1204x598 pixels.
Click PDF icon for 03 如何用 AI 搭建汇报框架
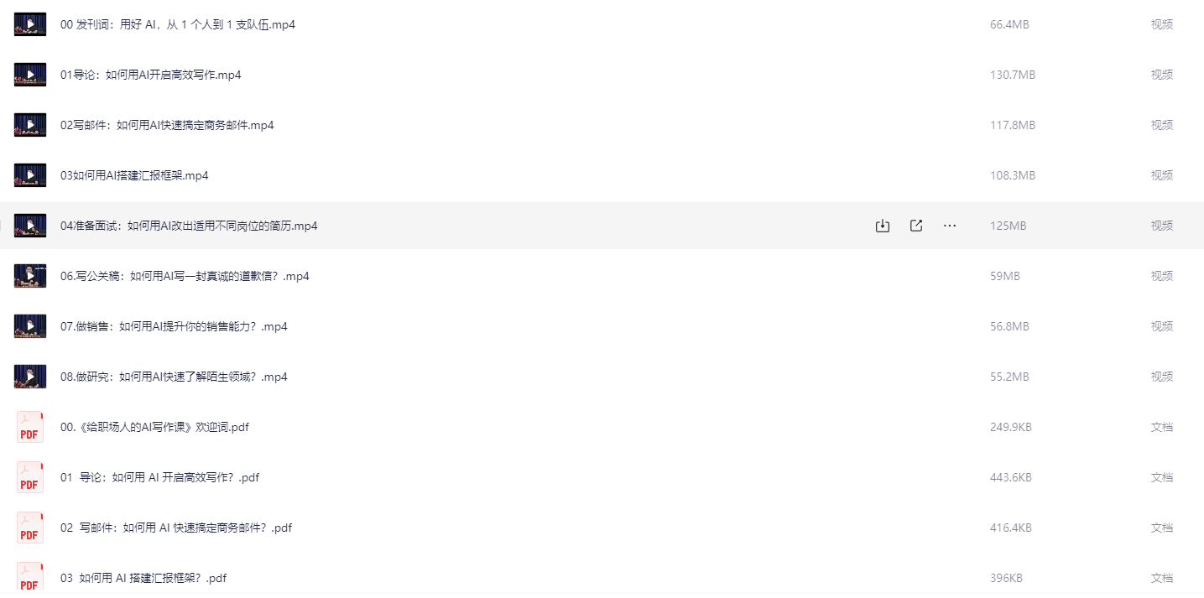tap(30, 577)
